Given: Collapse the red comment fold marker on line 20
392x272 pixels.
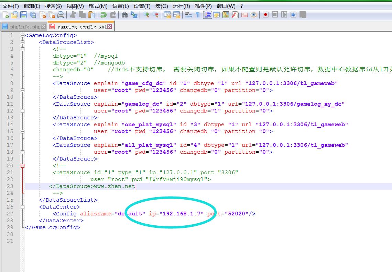Looking at the screenshot, I should pos(22,166).
